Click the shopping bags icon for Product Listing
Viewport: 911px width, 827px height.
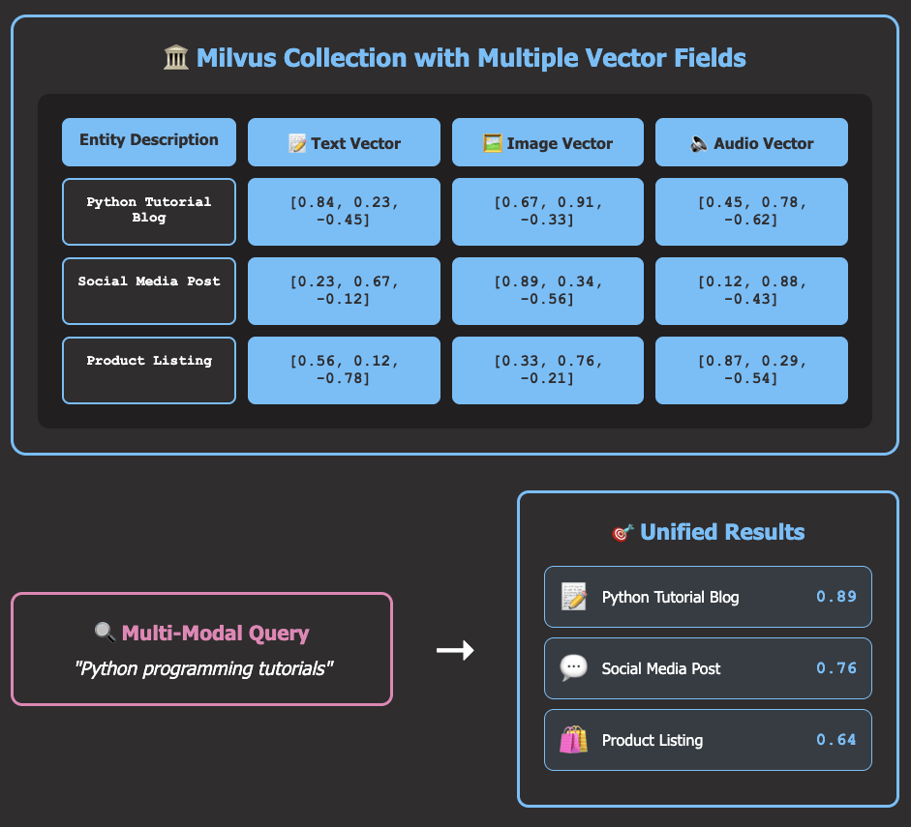click(574, 740)
